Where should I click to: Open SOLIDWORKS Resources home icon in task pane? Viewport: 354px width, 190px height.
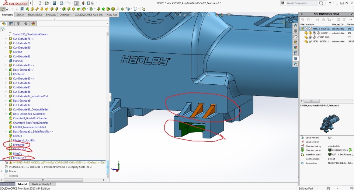click(295, 25)
